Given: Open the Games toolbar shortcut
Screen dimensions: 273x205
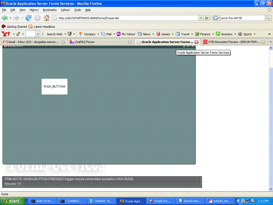Looking at the screenshot, I should click(x=163, y=34).
